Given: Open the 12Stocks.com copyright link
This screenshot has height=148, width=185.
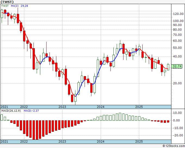Looking at the screenshot, I should pos(174,146).
